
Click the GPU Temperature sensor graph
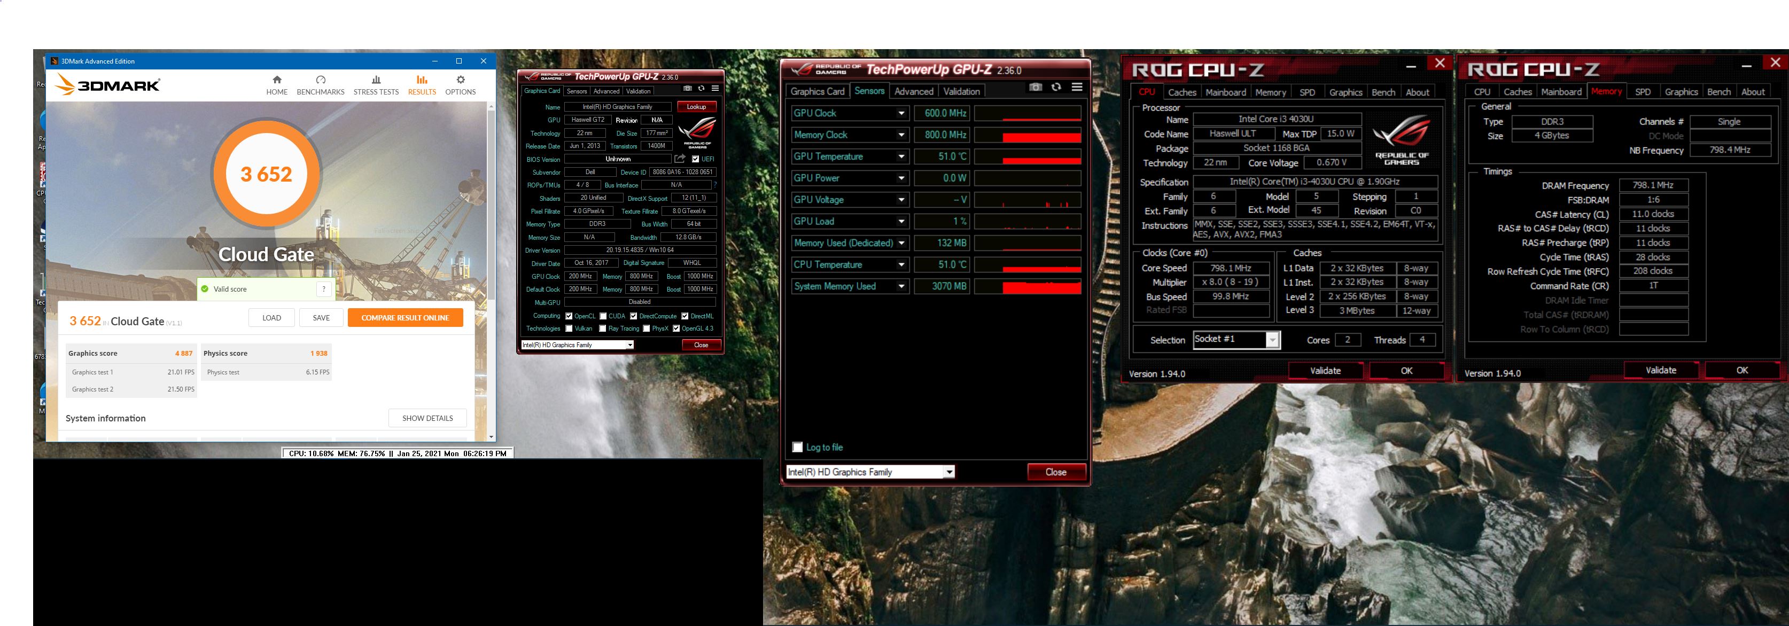coord(1027,156)
